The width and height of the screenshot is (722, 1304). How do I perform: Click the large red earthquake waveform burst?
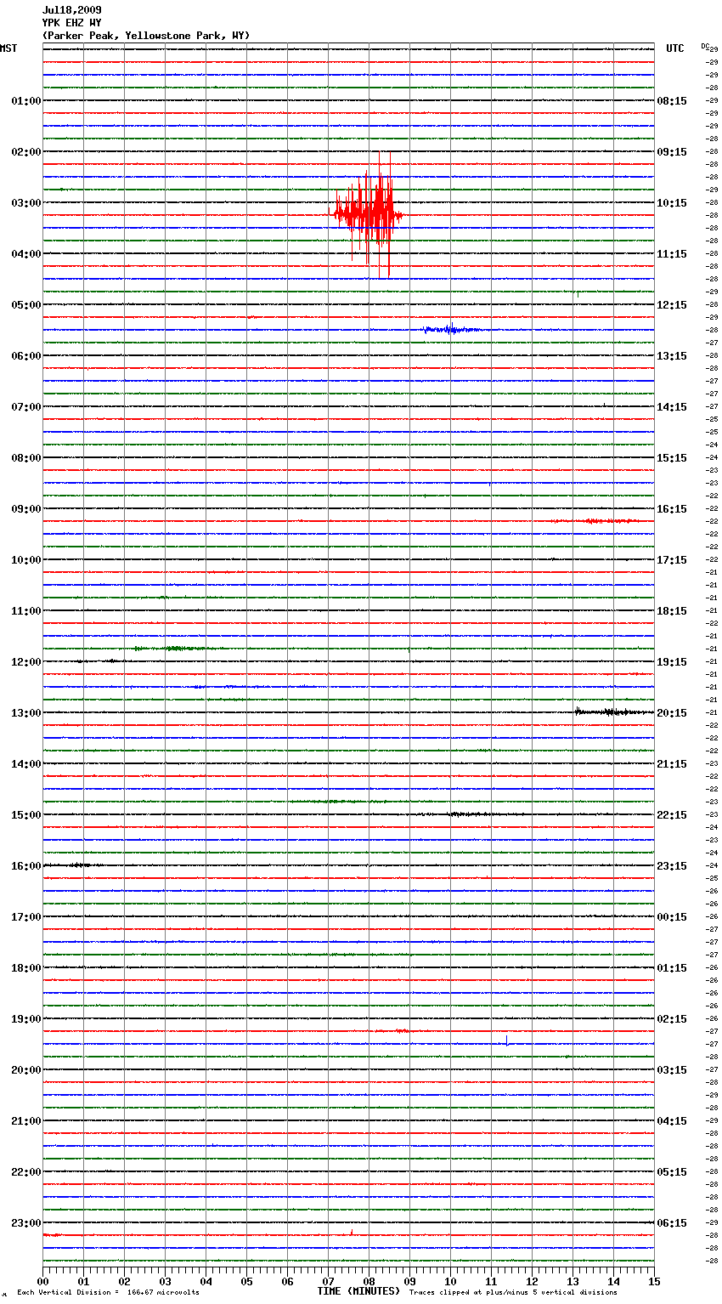(x=367, y=214)
